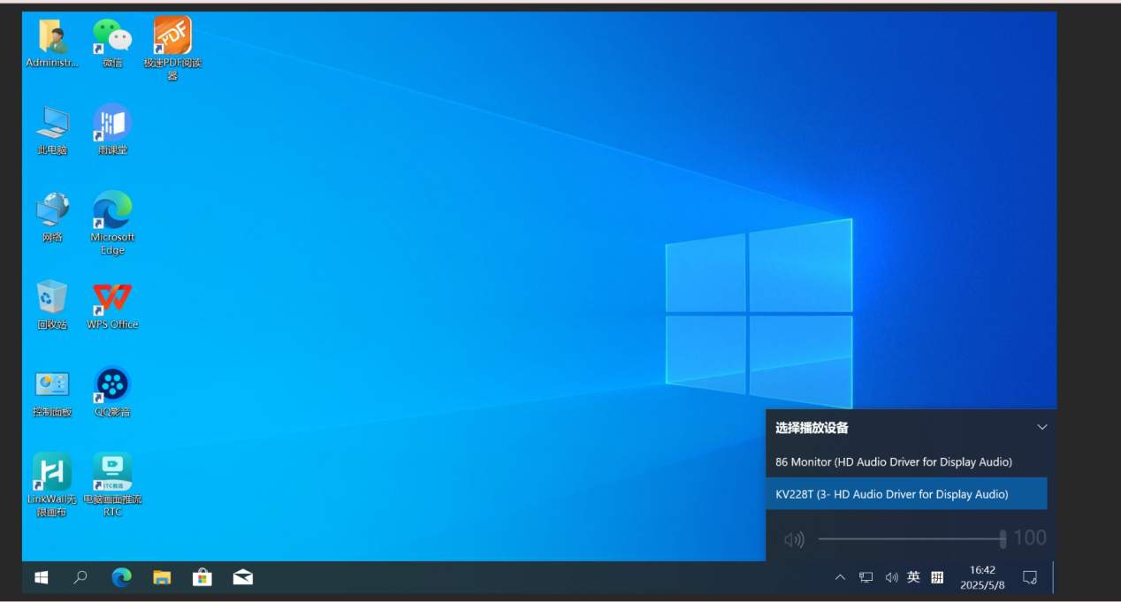This screenshot has width=1121, height=602.
Task: Expand the hidden system tray icons arrow
Action: [x=840, y=577]
